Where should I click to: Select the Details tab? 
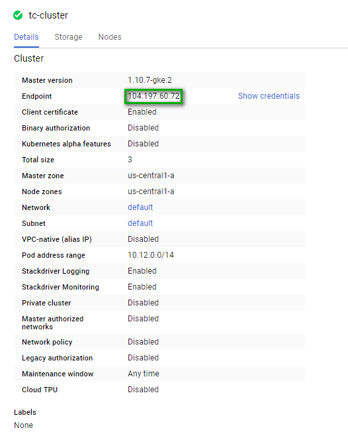26,37
